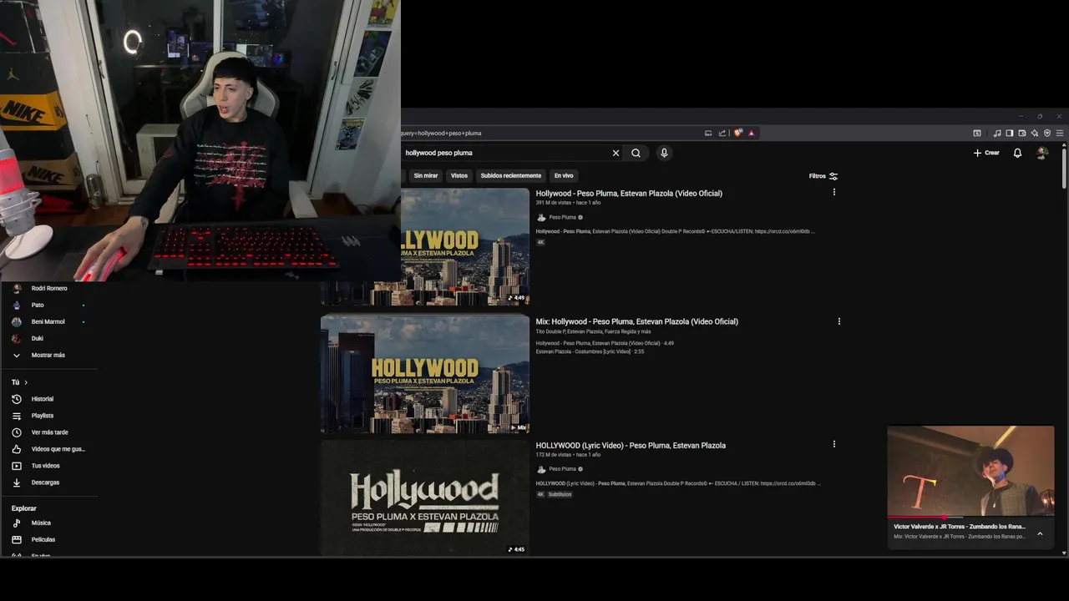Open the browser music note media control
The height and width of the screenshot is (601, 1069).
[996, 133]
